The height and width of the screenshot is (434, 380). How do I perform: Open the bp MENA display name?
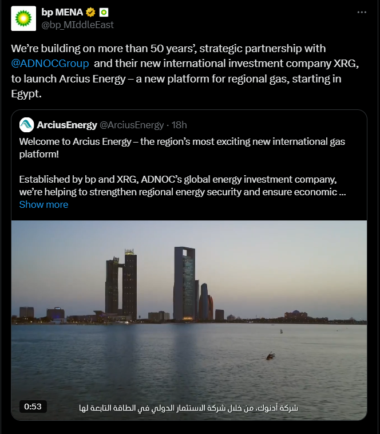(62, 12)
